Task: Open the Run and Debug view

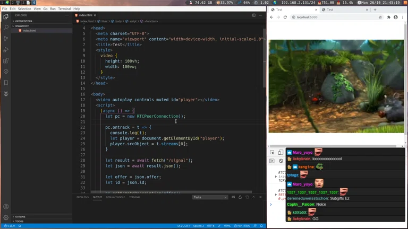Action: point(6,49)
